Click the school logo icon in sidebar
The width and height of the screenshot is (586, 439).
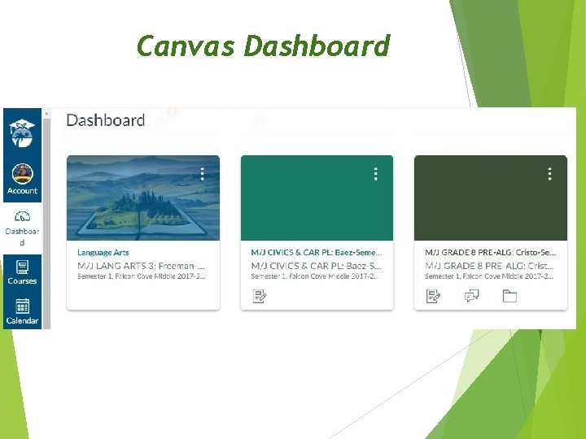[x=22, y=133]
